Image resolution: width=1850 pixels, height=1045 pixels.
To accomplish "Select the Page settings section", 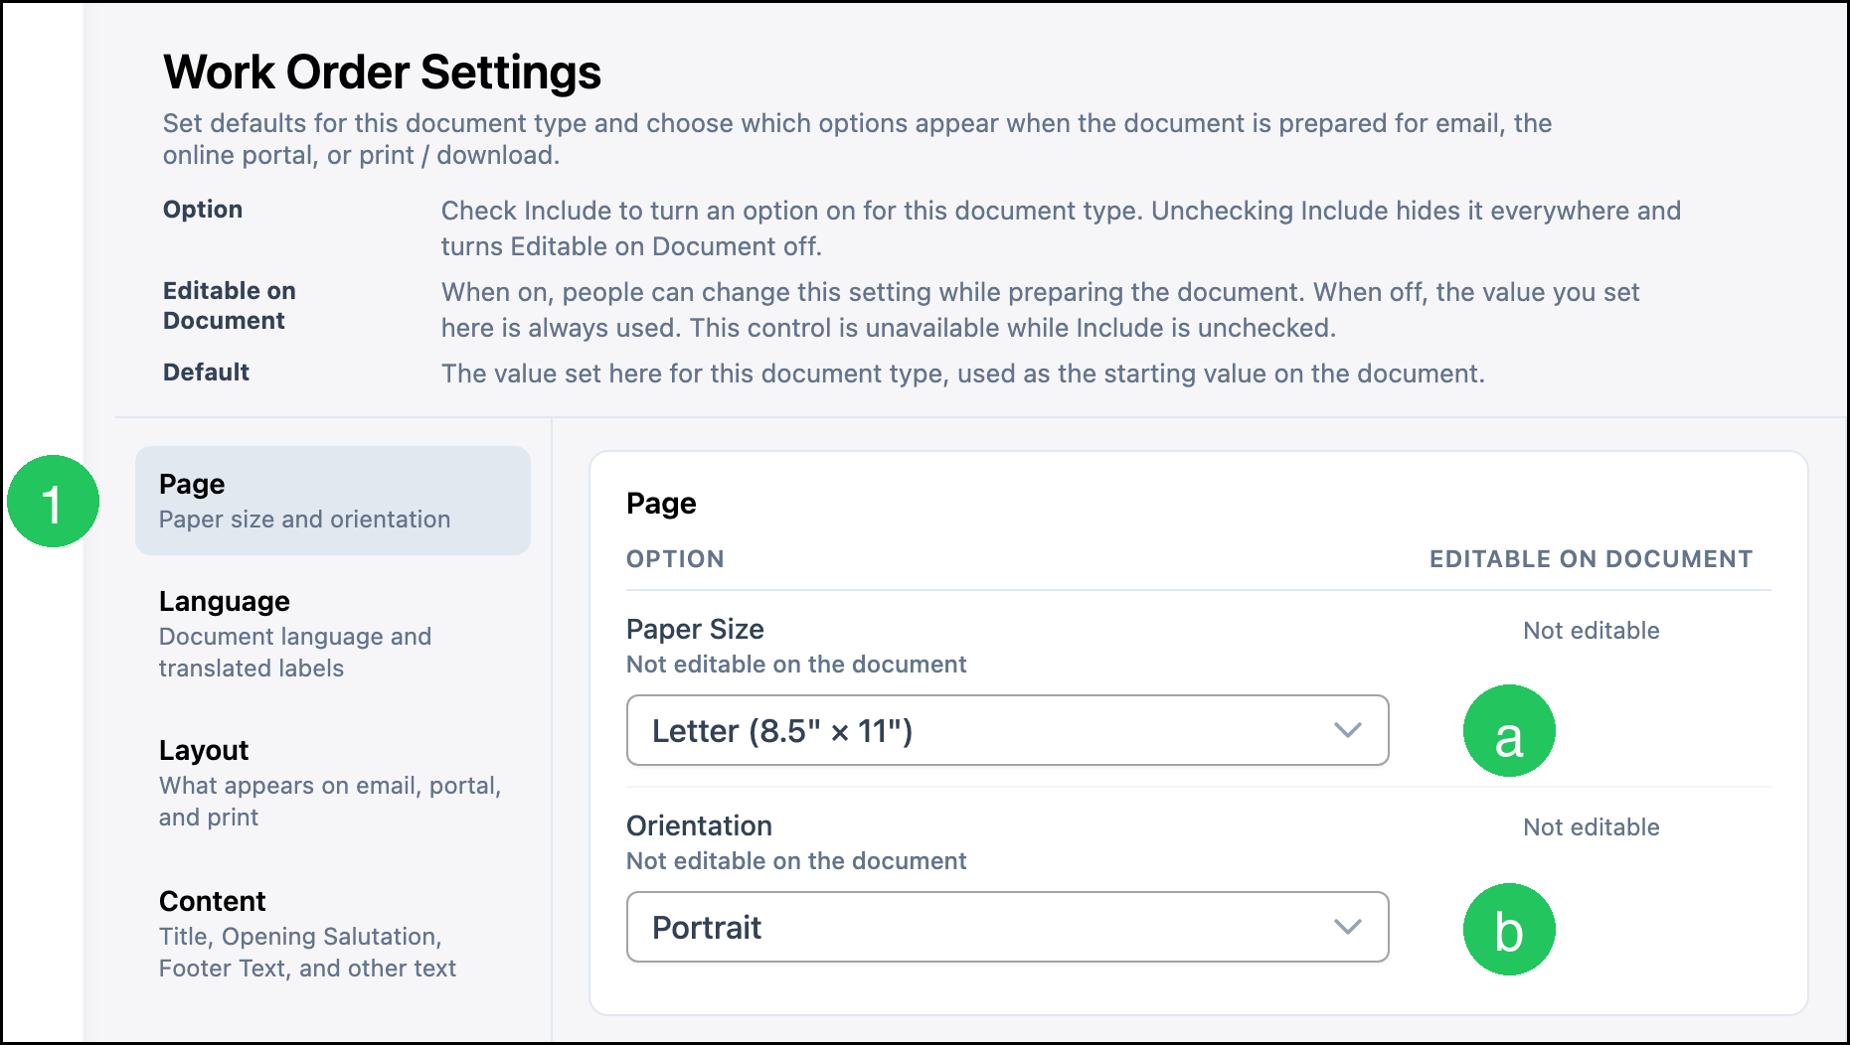I will point(333,501).
